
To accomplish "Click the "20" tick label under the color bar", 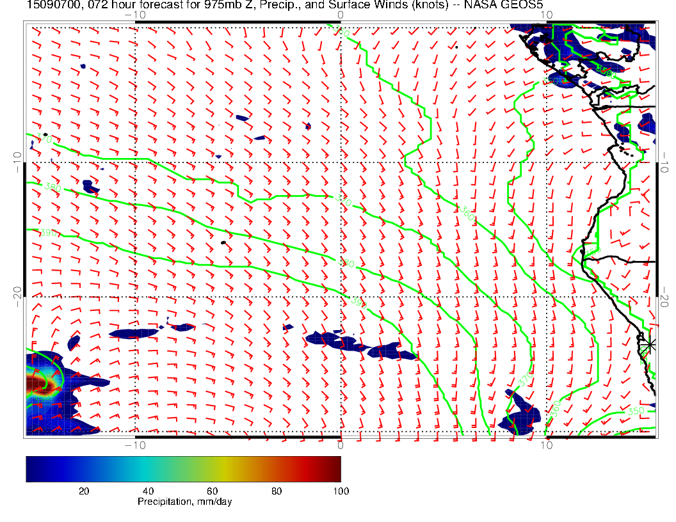I will (x=84, y=491).
